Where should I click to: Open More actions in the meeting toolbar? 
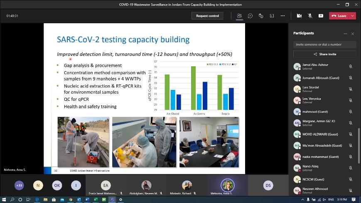[x=282, y=16]
